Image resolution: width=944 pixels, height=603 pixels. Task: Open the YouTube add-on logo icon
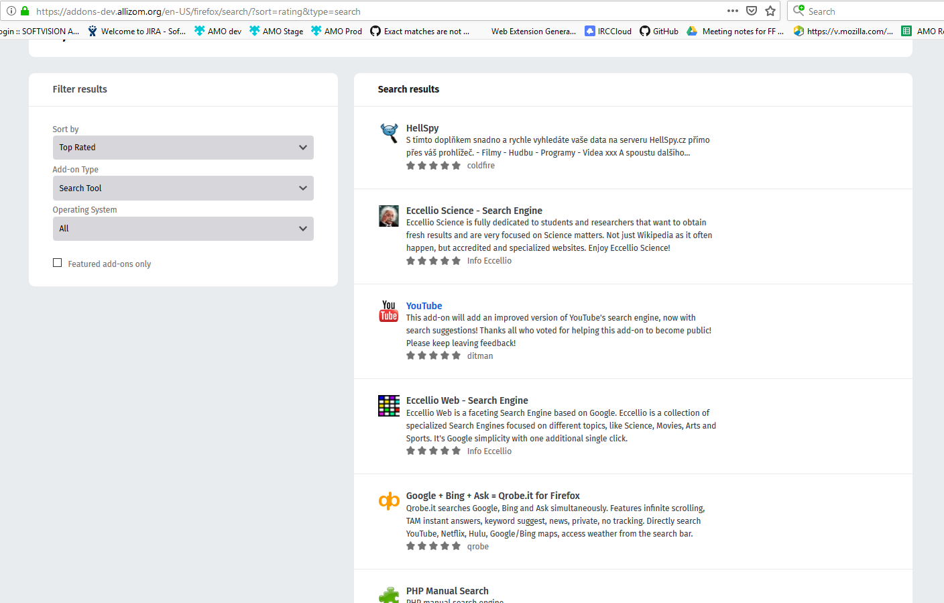click(x=389, y=311)
